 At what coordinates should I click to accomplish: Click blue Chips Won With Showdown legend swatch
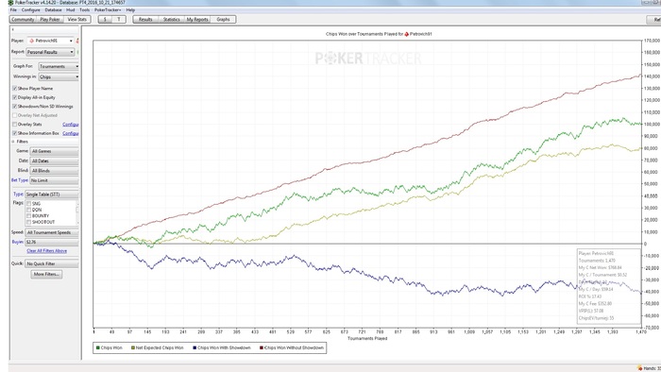[x=195, y=348]
